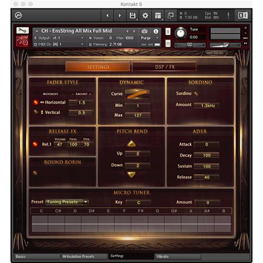Switch to the DSP / FX tab
The height and width of the screenshot is (263, 263).
click(x=165, y=67)
